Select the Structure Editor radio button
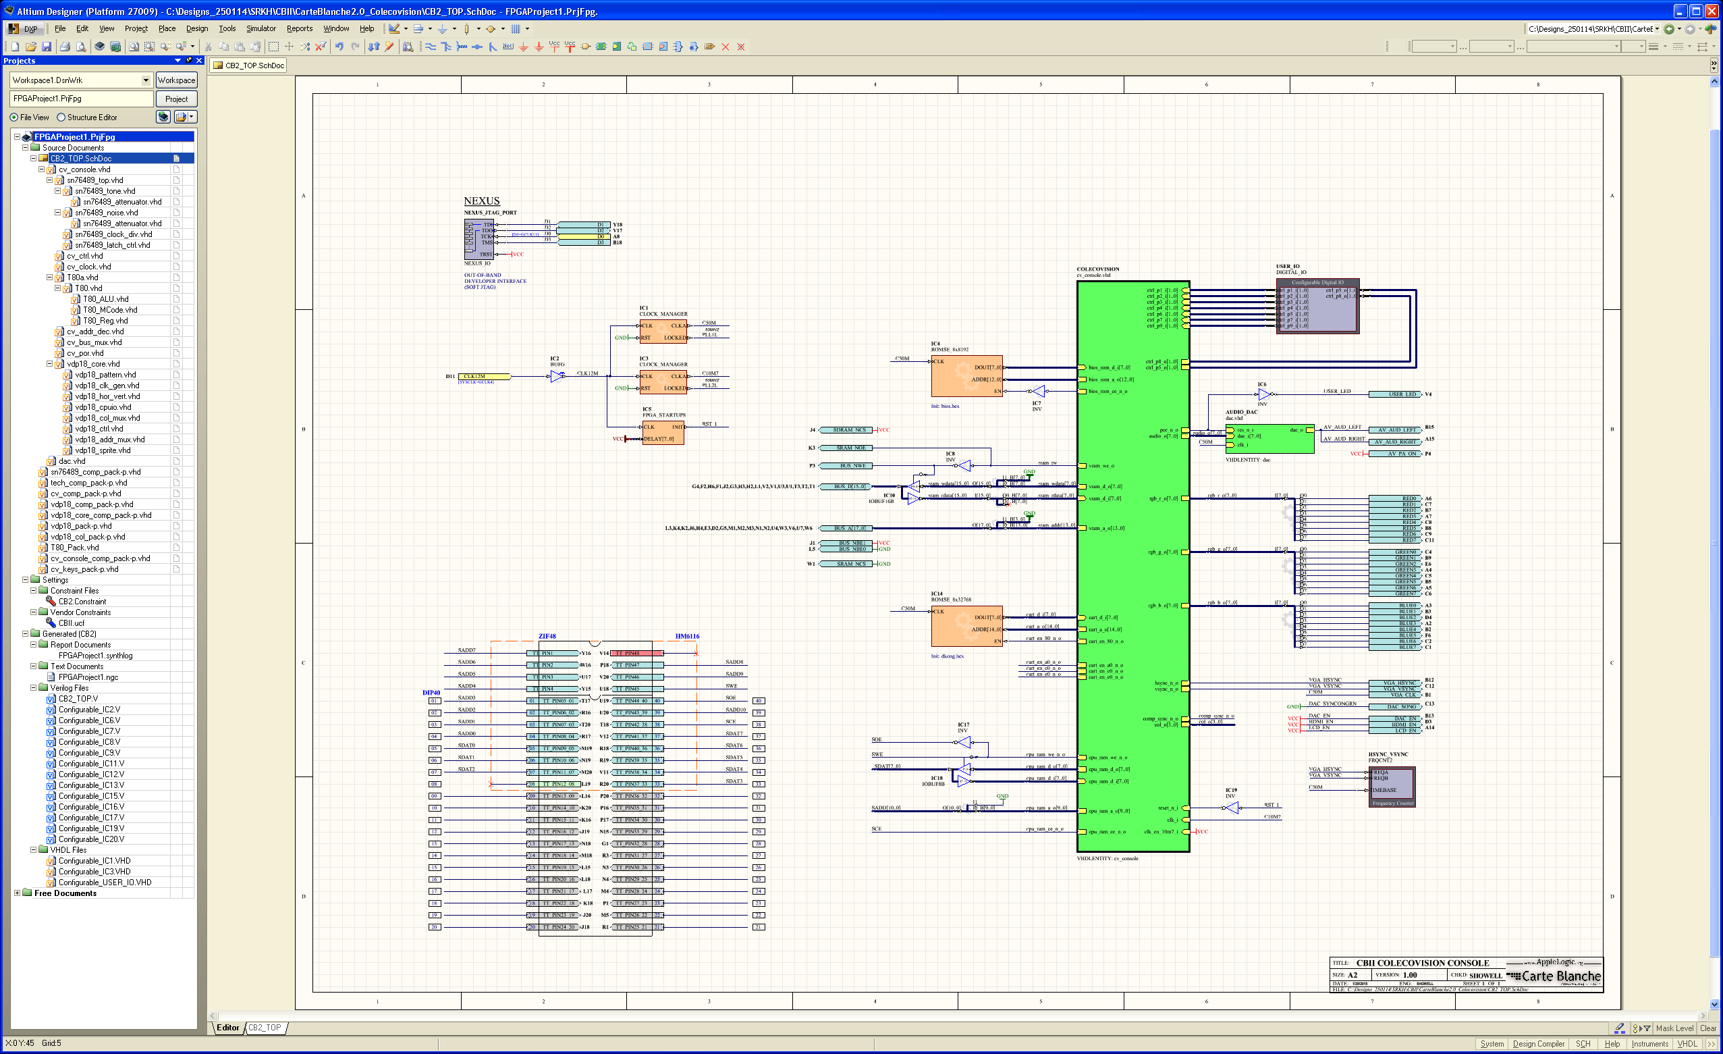Screen dimensions: 1723x1054 pos(61,117)
